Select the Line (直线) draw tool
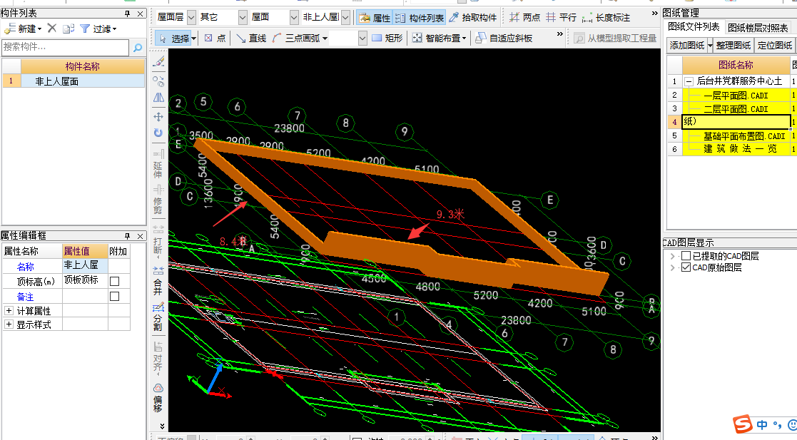 tap(251, 38)
